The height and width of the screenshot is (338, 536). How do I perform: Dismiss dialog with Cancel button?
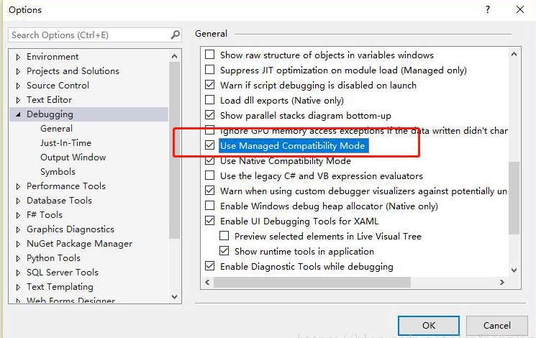[x=496, y=325]
